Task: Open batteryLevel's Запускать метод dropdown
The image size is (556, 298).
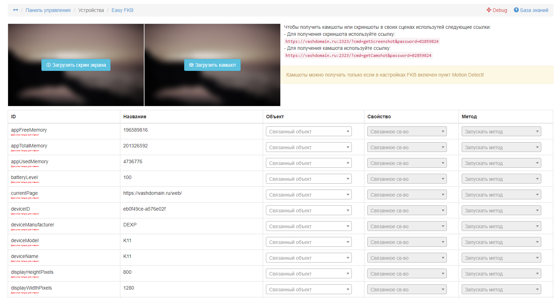Action: 501,179
